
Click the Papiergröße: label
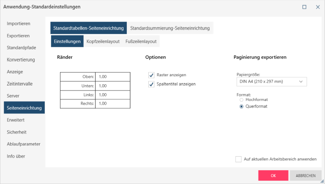click(248, 74)
